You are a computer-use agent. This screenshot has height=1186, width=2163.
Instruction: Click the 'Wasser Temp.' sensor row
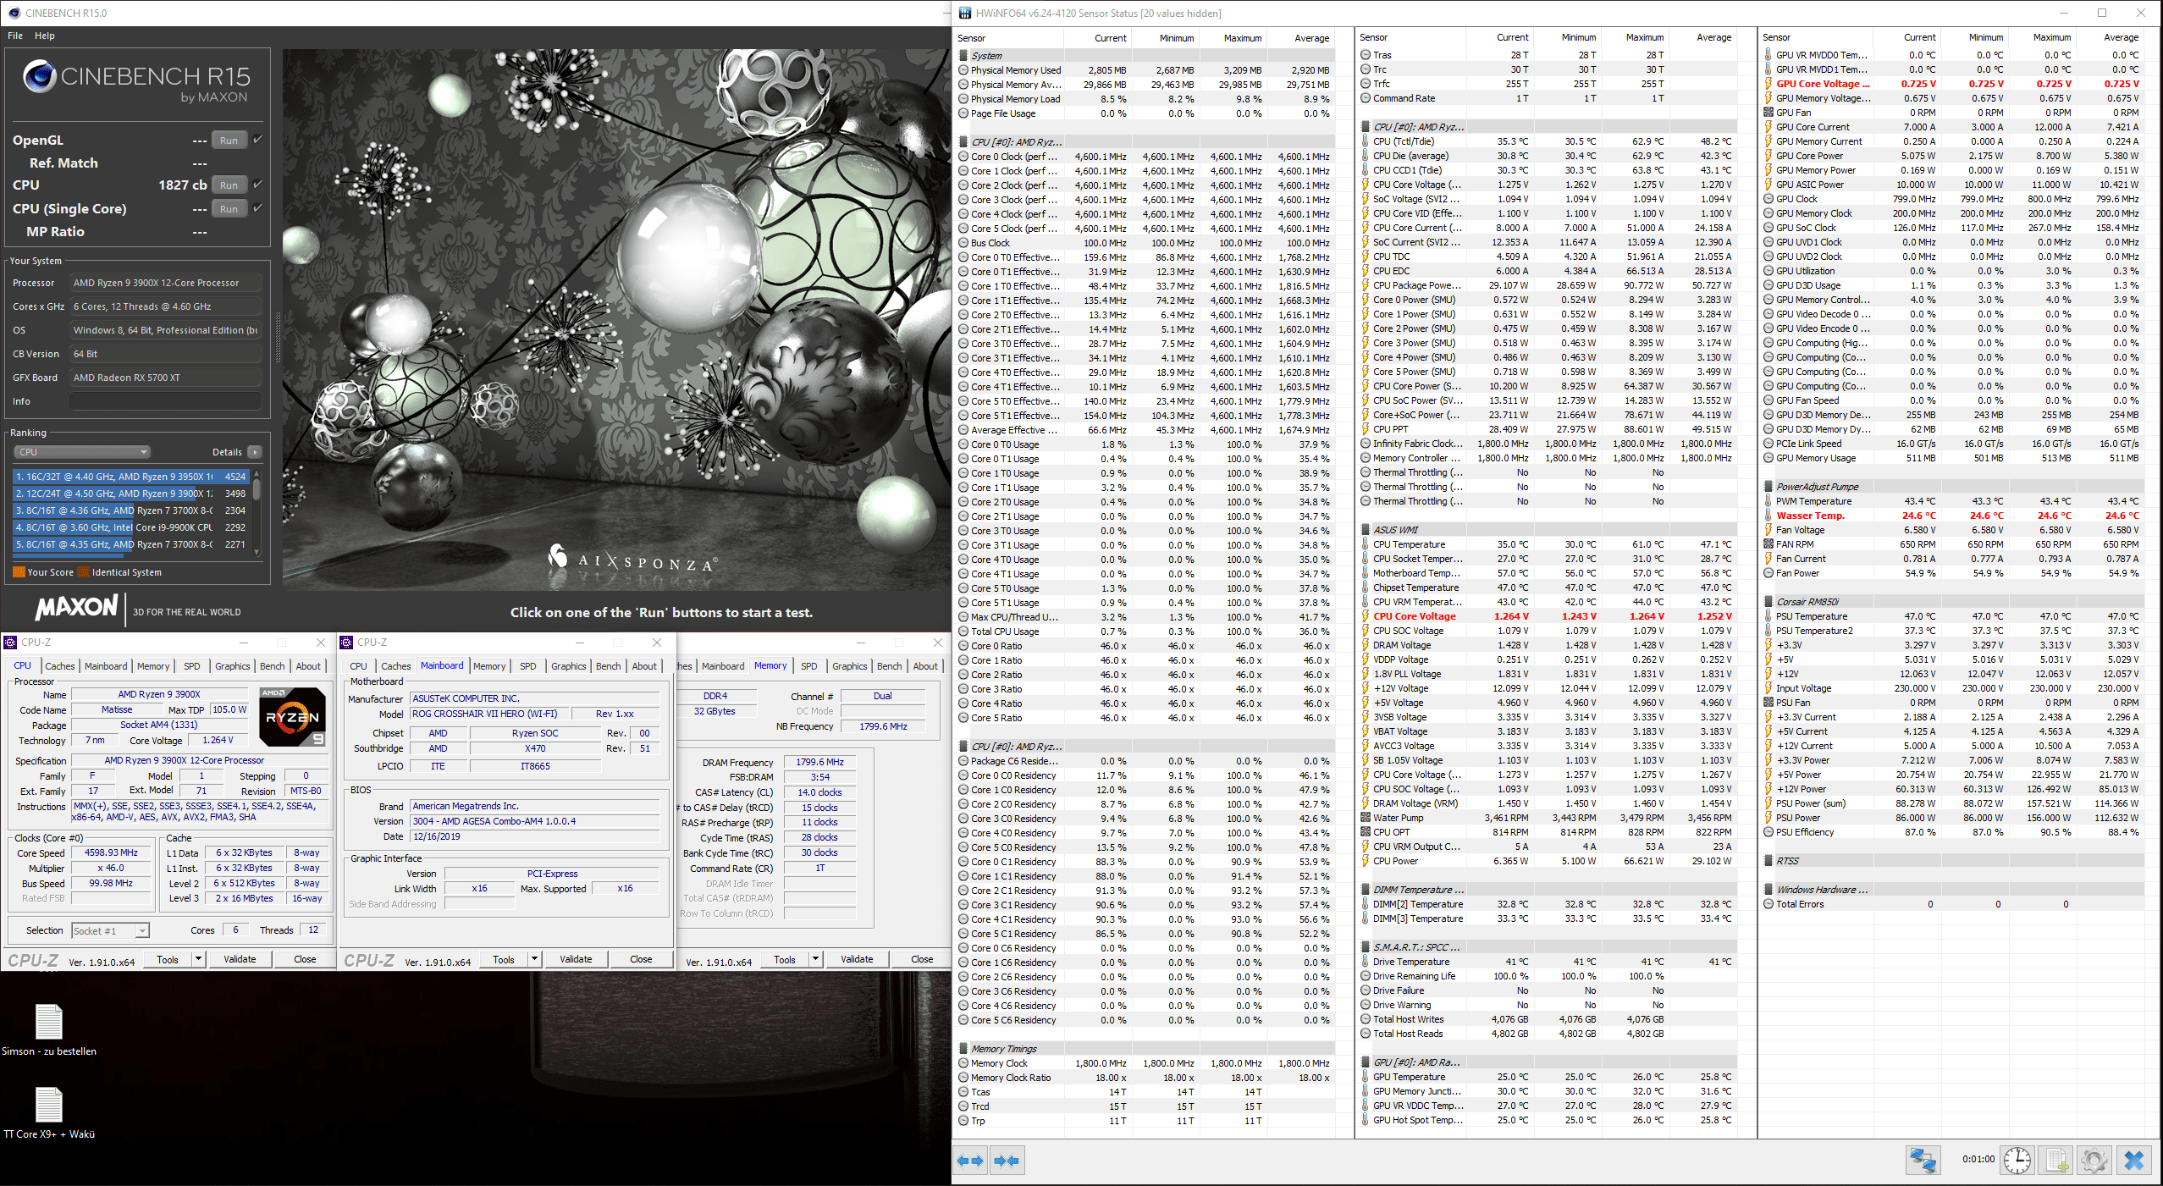[x=1951, y=516]
